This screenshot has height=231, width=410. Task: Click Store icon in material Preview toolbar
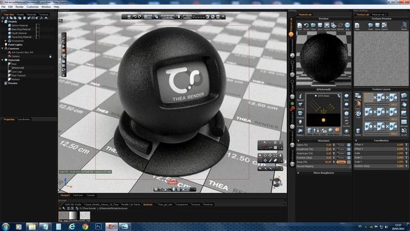click(320, 26)
